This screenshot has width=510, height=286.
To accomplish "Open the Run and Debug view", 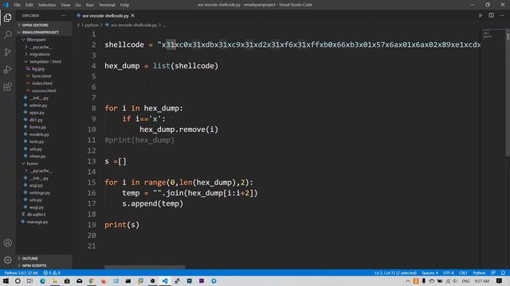I will [7, 69].
